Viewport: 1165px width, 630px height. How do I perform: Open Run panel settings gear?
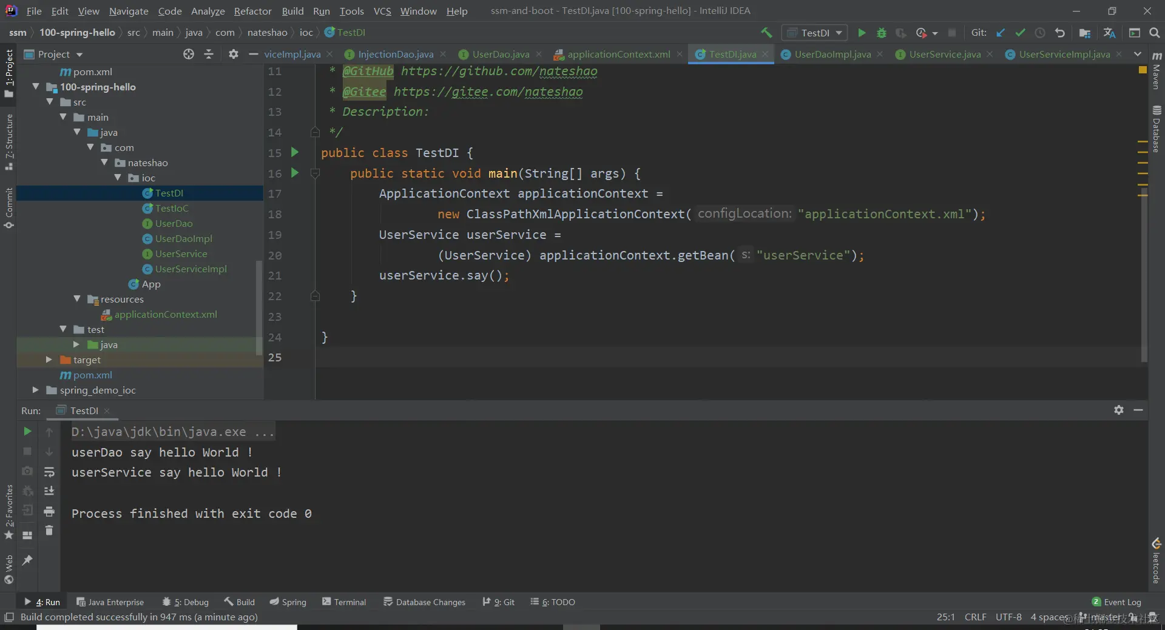1119,410
